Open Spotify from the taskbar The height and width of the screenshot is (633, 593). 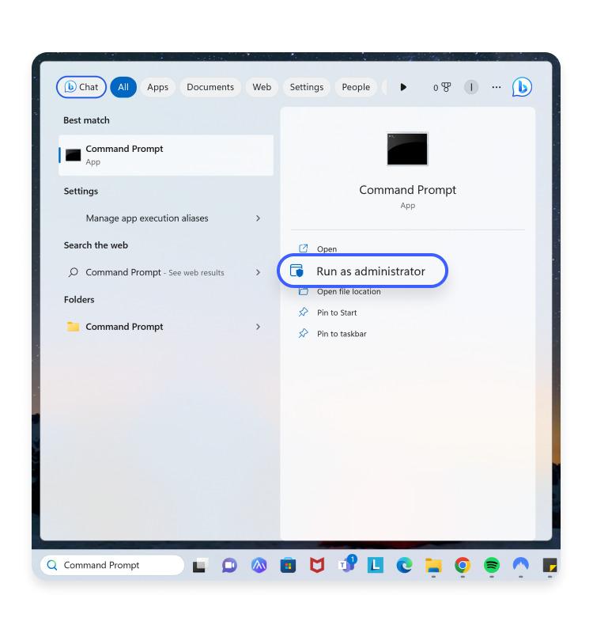(491, 566)
